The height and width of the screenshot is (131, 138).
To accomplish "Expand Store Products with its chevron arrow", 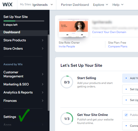I will coord(42,40).
